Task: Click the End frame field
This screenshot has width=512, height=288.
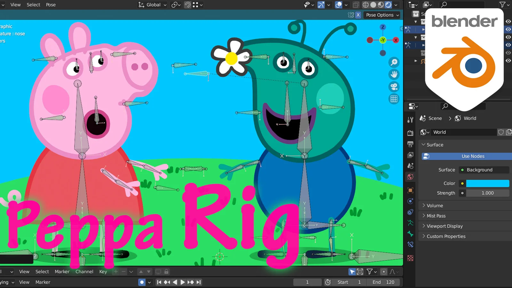Action: [383, 282]
